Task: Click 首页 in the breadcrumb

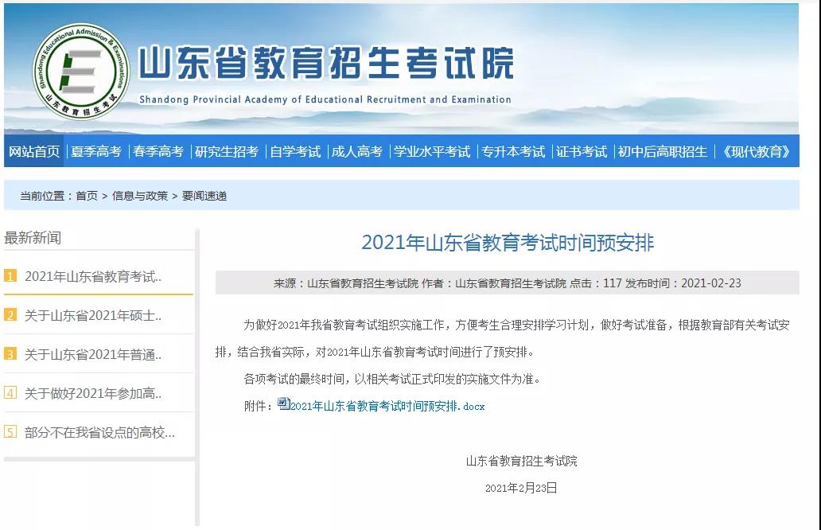Action: pos(87,196)
